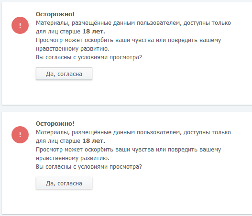Confirm with "Да, согласна" in the first warning

pos(64,74)
